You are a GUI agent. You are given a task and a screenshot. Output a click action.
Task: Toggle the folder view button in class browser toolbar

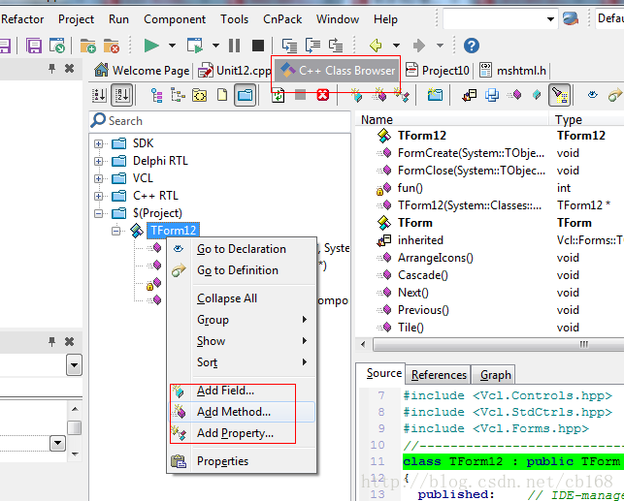tap(246, 95)
